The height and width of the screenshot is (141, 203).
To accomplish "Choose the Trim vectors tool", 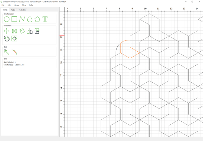I will [14, 52].
